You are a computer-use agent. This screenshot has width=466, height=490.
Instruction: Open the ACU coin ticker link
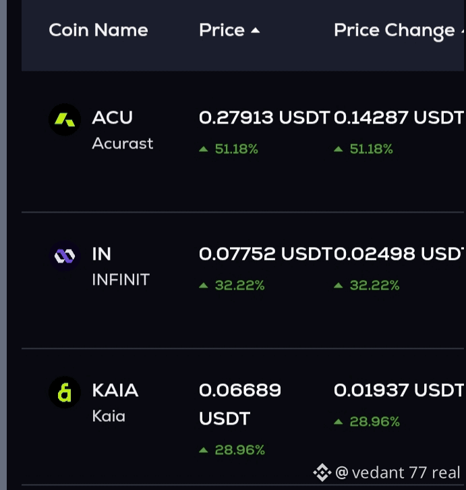coord(113,117)
